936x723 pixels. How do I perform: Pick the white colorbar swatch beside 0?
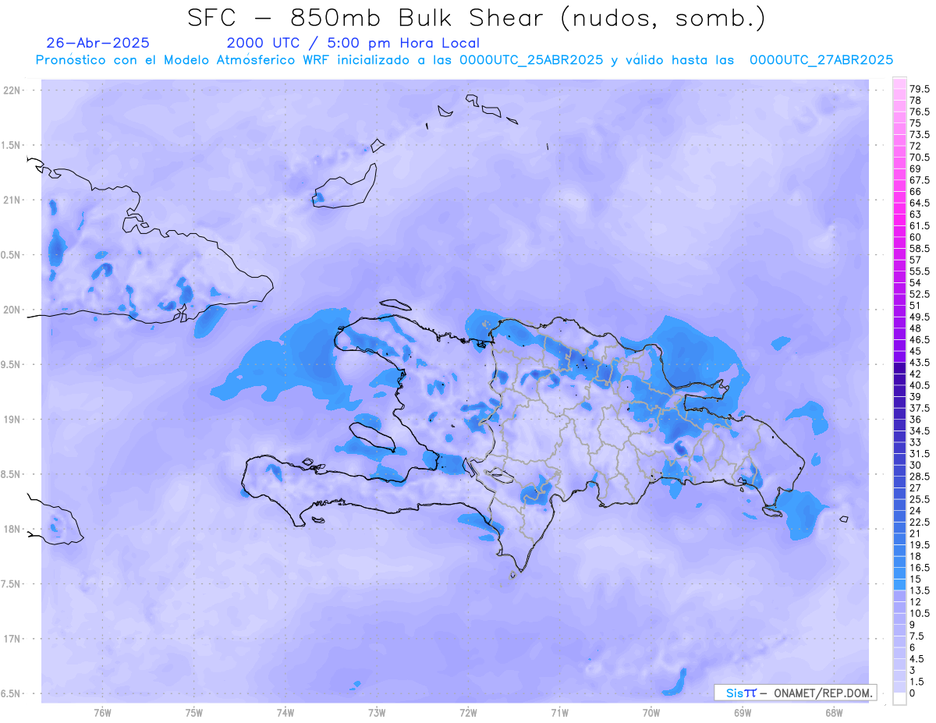[x=899, y=699]
